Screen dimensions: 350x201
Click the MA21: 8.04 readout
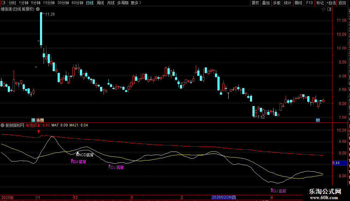point(79,125)
